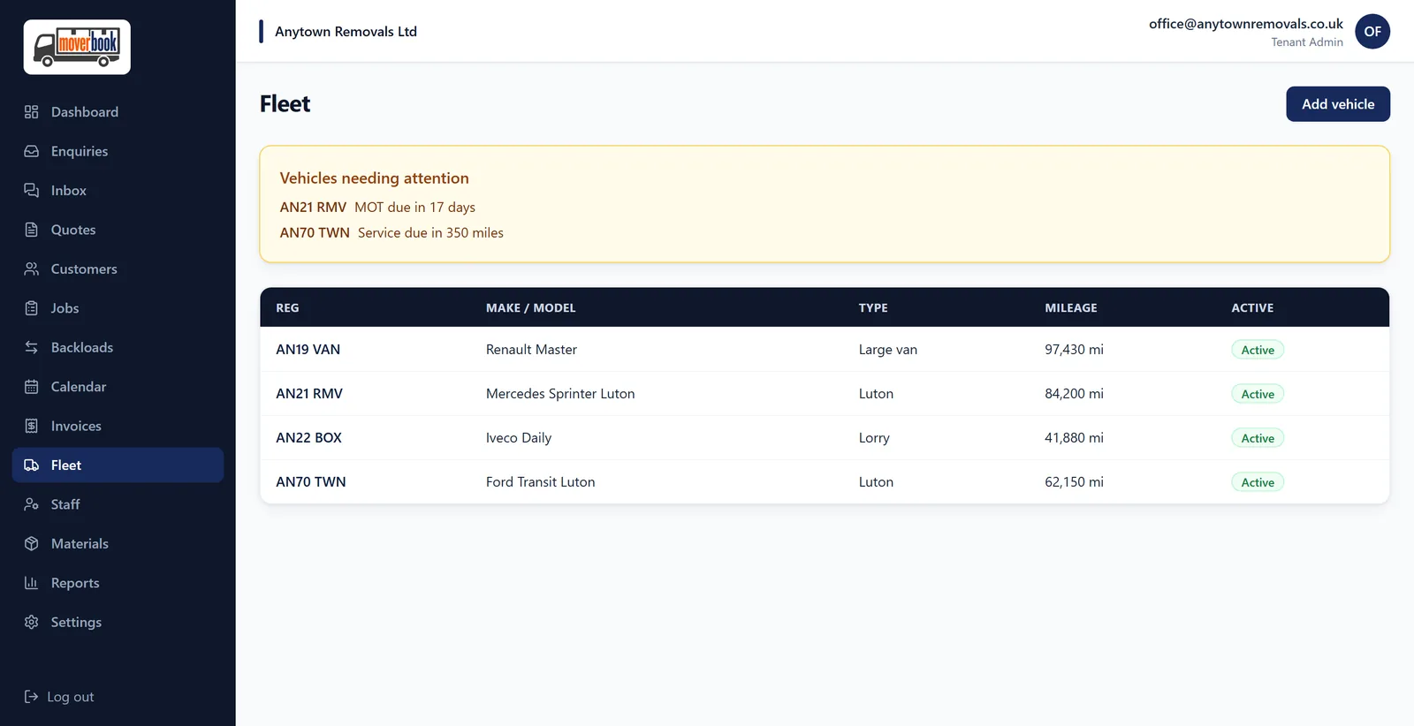Click the Mercedes Sprinter Luton cell

coord(560,394)
